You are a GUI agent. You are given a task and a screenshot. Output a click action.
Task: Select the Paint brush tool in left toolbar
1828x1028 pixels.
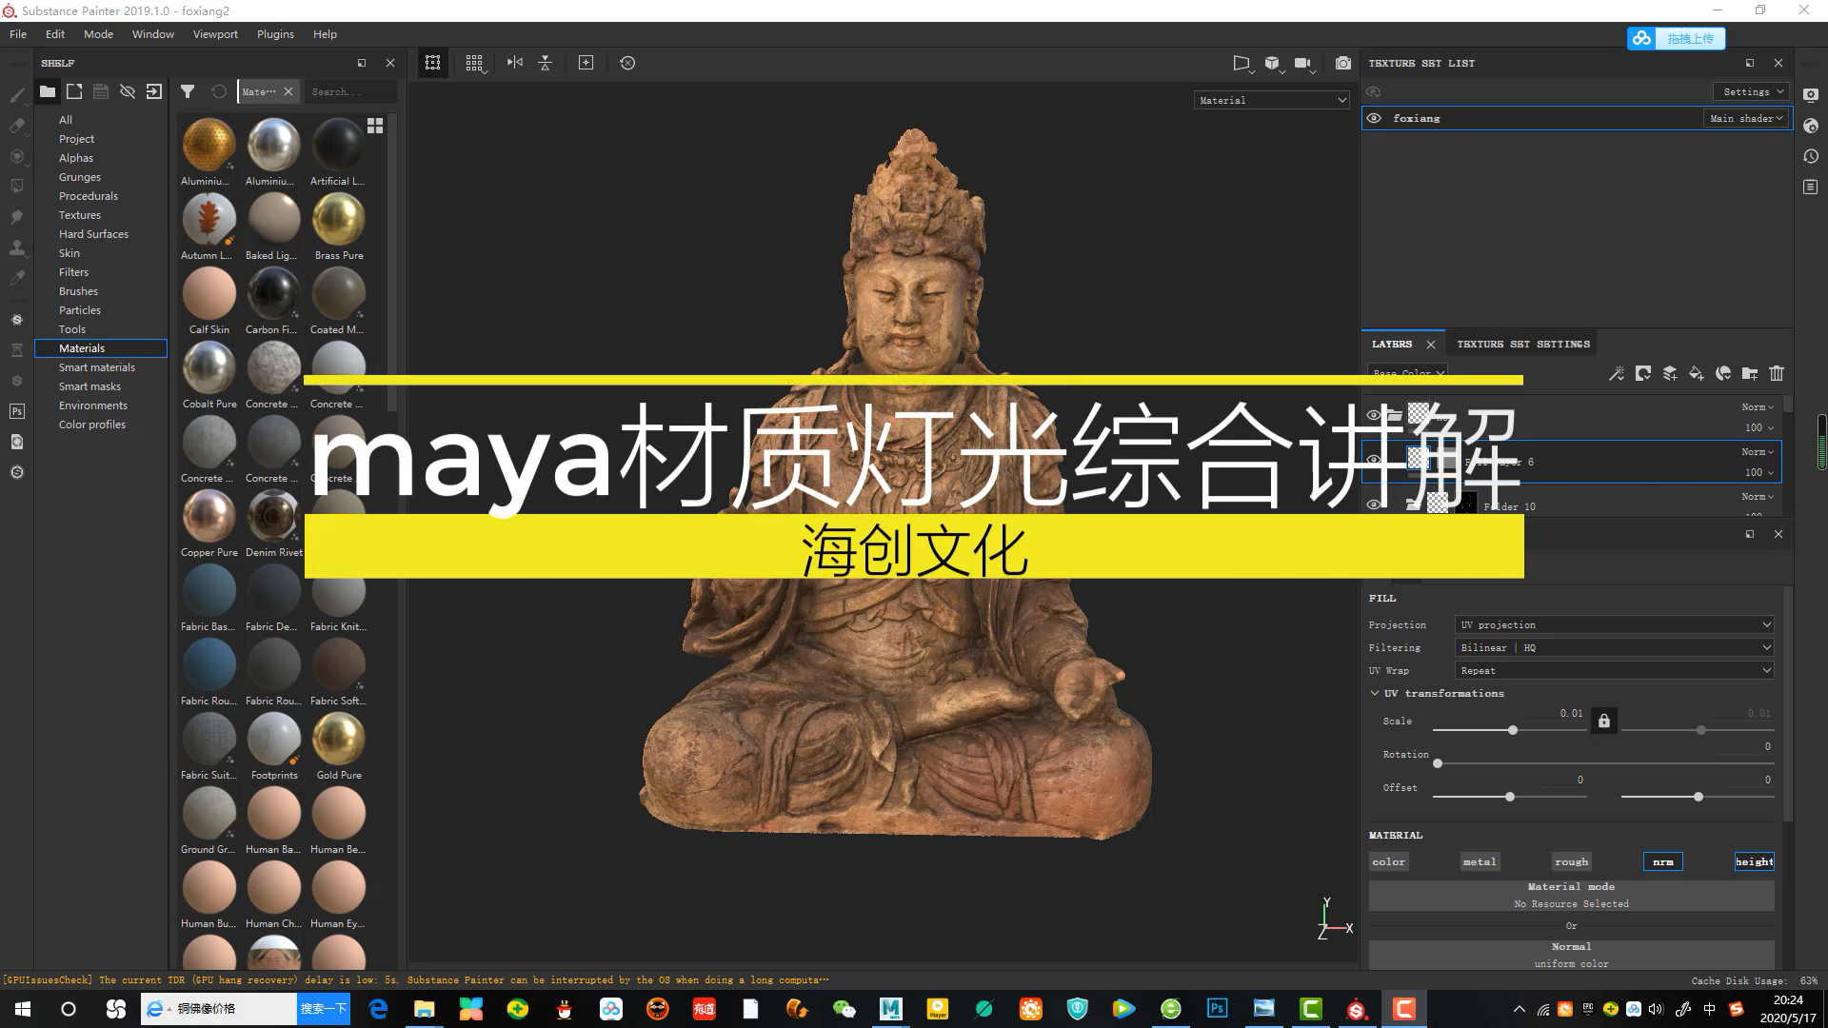click(16, 95)
